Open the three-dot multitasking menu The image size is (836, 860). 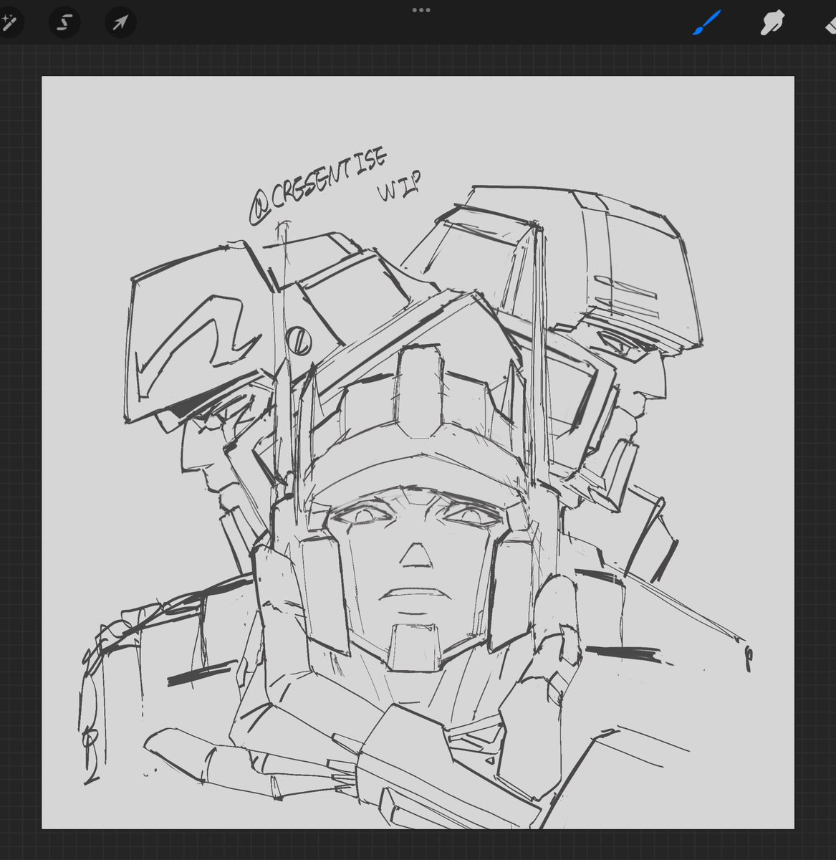pos(421,10)
